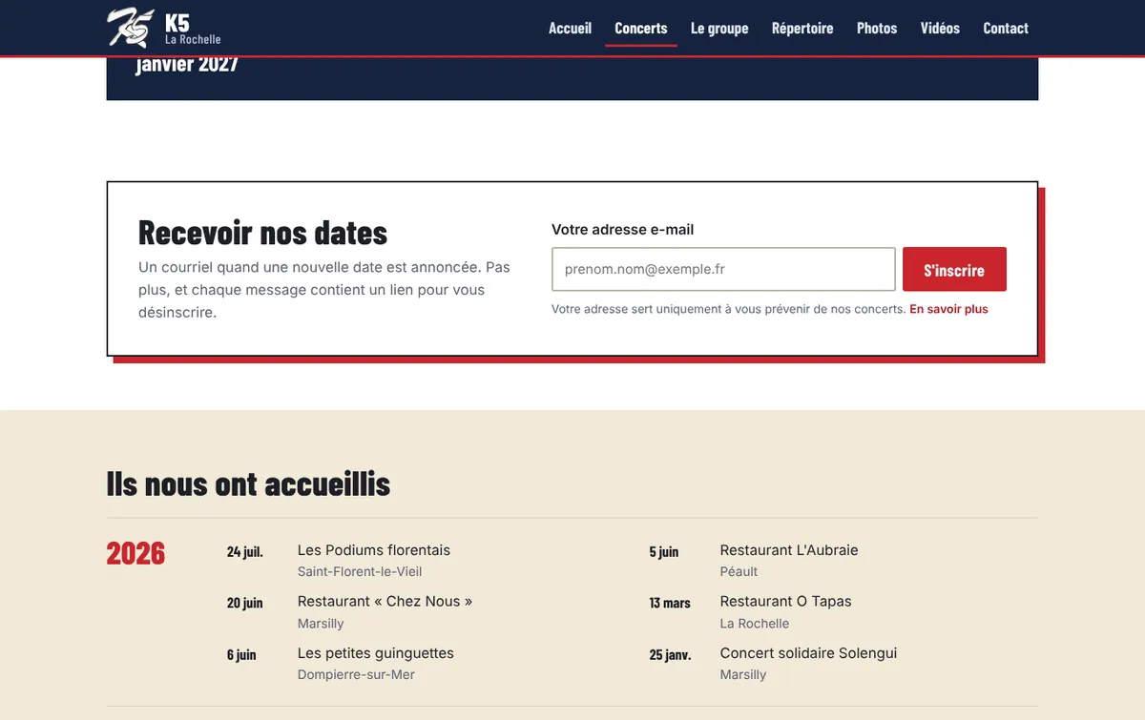1145x720 pixels.
Task: Click Dompierre-sur-Mer location text
Action: [x=356, y=674]
